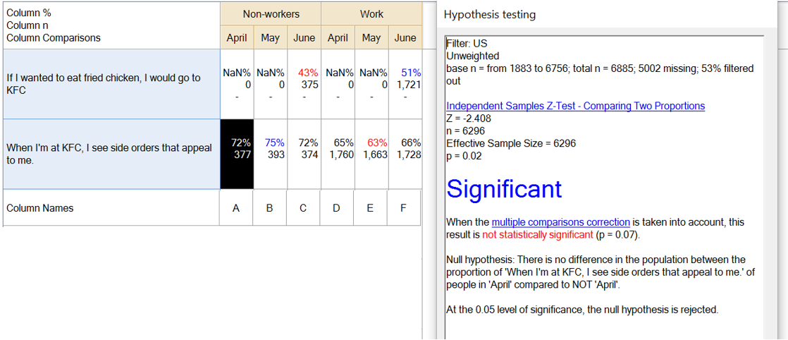Open the multiple comparisons correction link
This screenshot has width=788, height=340.
tap(561, 221)
